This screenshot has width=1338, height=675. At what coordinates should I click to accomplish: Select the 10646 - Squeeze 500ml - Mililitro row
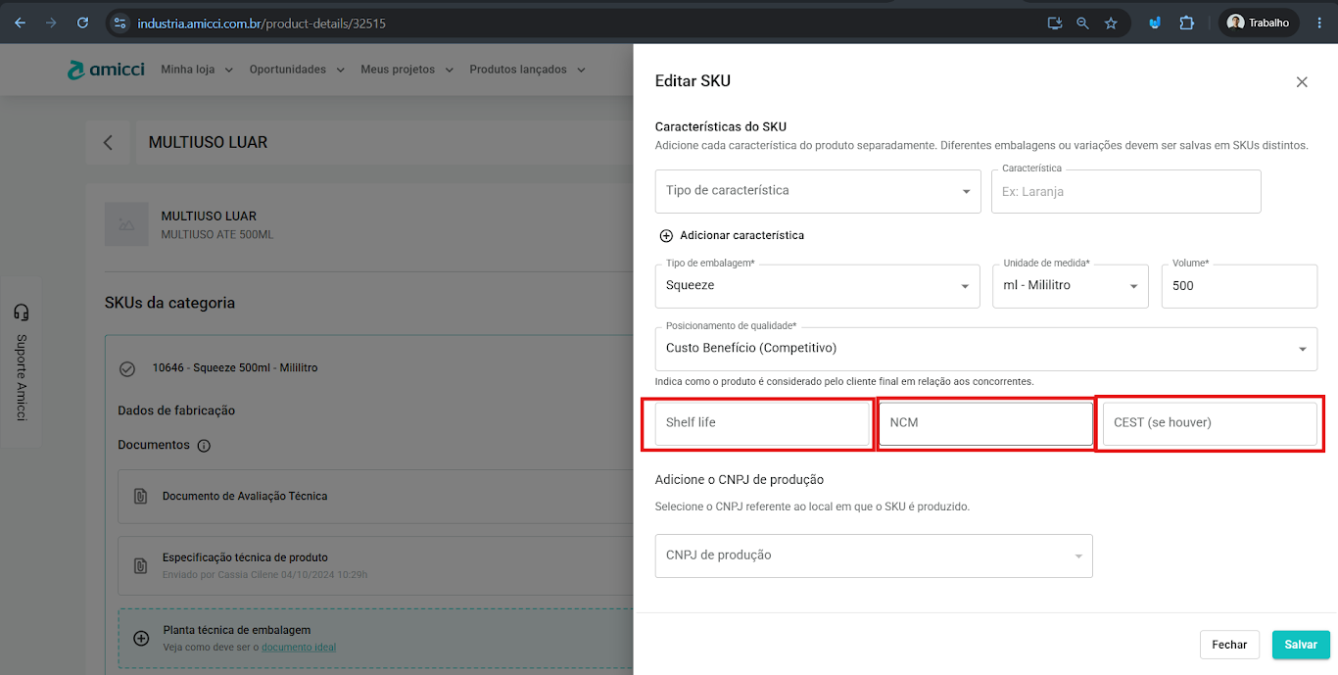click(x=235, y=368)
